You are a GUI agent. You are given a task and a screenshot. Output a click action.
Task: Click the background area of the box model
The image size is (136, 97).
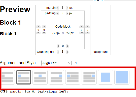[x=100, y=30]
